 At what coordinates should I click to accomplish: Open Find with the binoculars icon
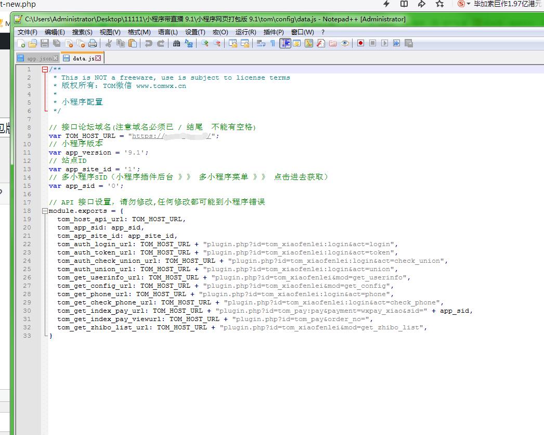coord(177,43)
